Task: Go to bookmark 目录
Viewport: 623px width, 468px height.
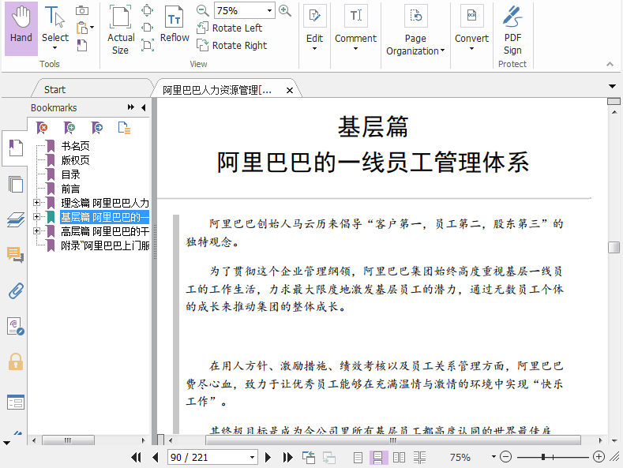Action: pos(71,174)
